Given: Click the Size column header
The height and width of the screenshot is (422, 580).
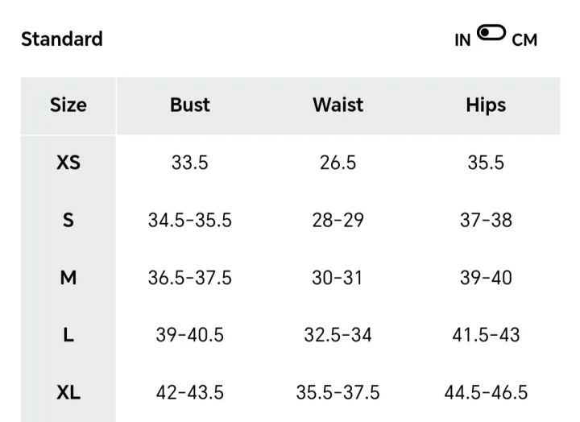Looking at the screenshot, I should (68, 105).
